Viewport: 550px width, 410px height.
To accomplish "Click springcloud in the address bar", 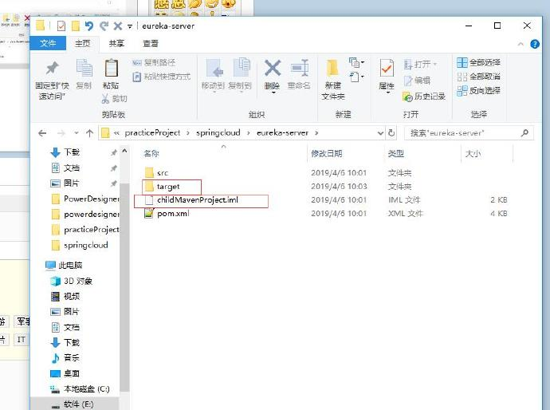I will [x=218, y=132].
